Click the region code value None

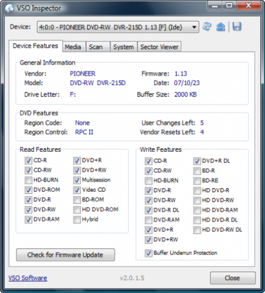coord(82,123)
